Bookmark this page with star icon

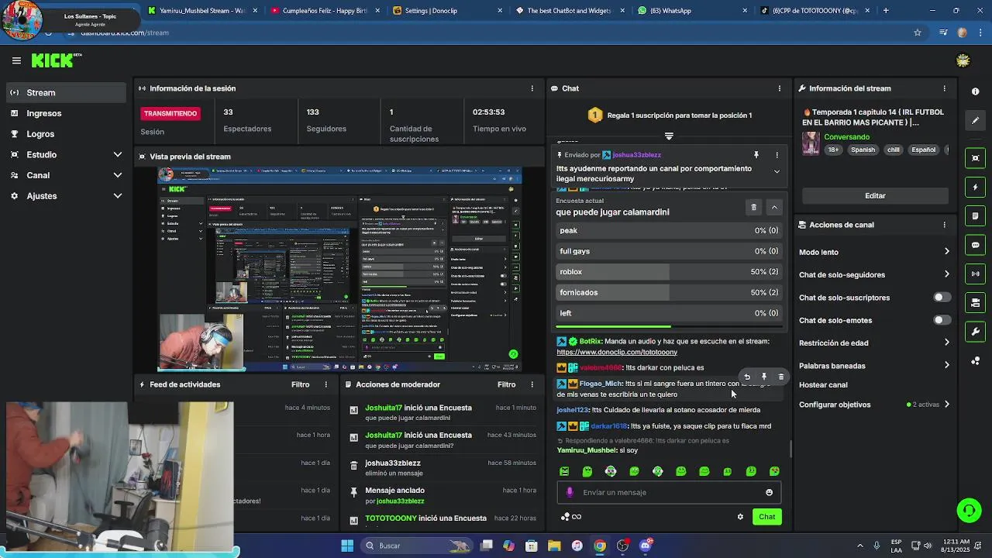point(918,33)
